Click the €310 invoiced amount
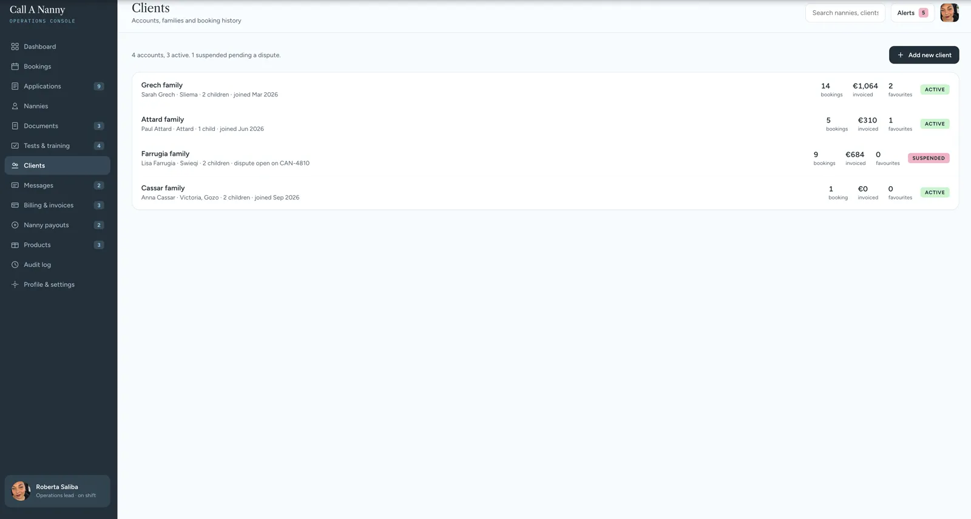971x519 pixels. point(867,120)
